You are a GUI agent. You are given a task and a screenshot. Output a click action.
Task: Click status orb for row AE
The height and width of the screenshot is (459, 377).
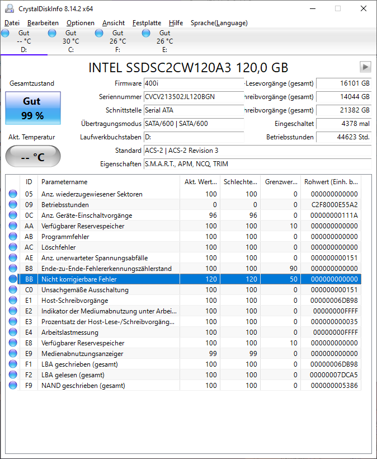(13, 257)
